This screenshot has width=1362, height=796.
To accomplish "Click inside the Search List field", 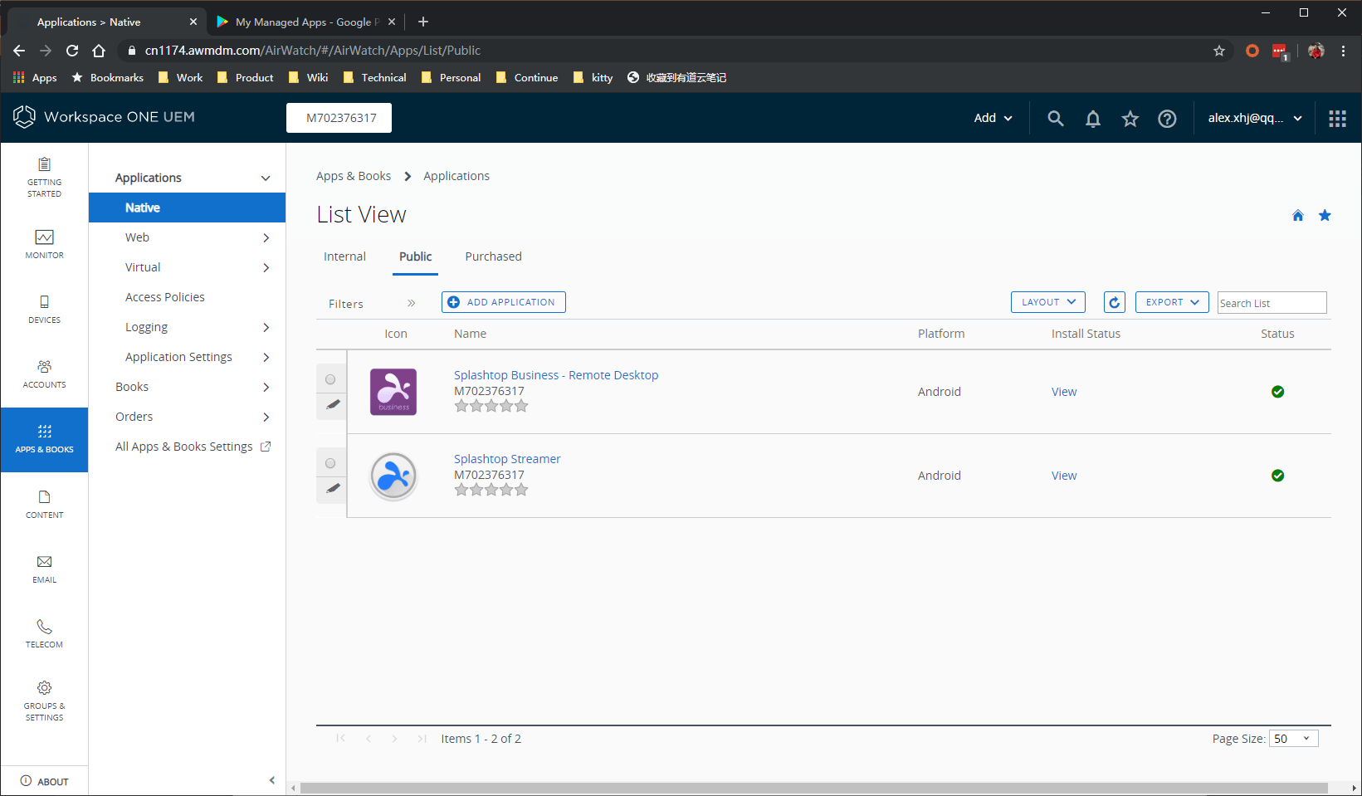I will point(1271,302).
